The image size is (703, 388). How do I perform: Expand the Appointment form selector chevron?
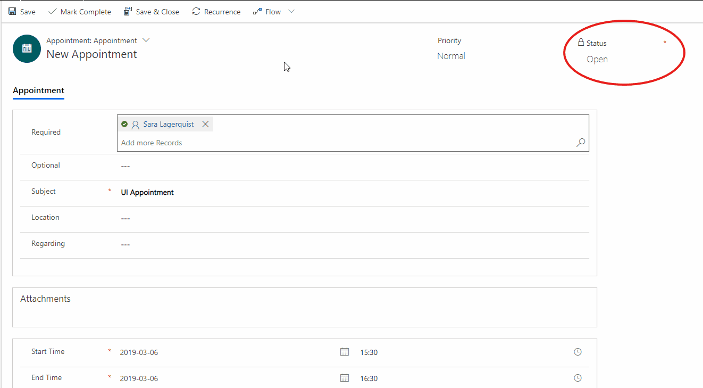147,40
